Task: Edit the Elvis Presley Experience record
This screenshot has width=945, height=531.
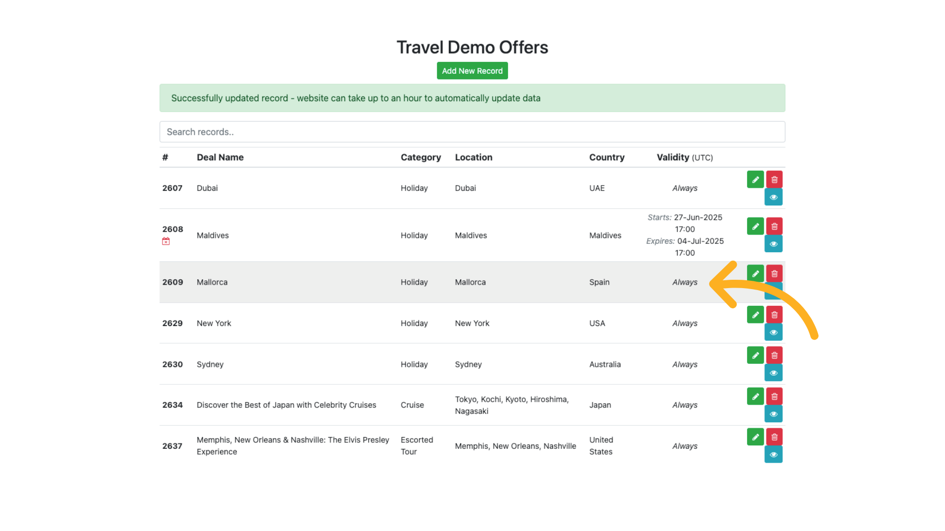Action: point(755,437)
